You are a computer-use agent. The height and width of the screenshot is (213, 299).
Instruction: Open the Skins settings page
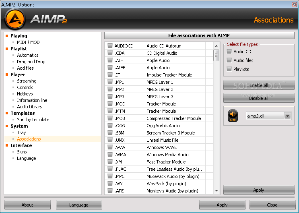[22, 152]
